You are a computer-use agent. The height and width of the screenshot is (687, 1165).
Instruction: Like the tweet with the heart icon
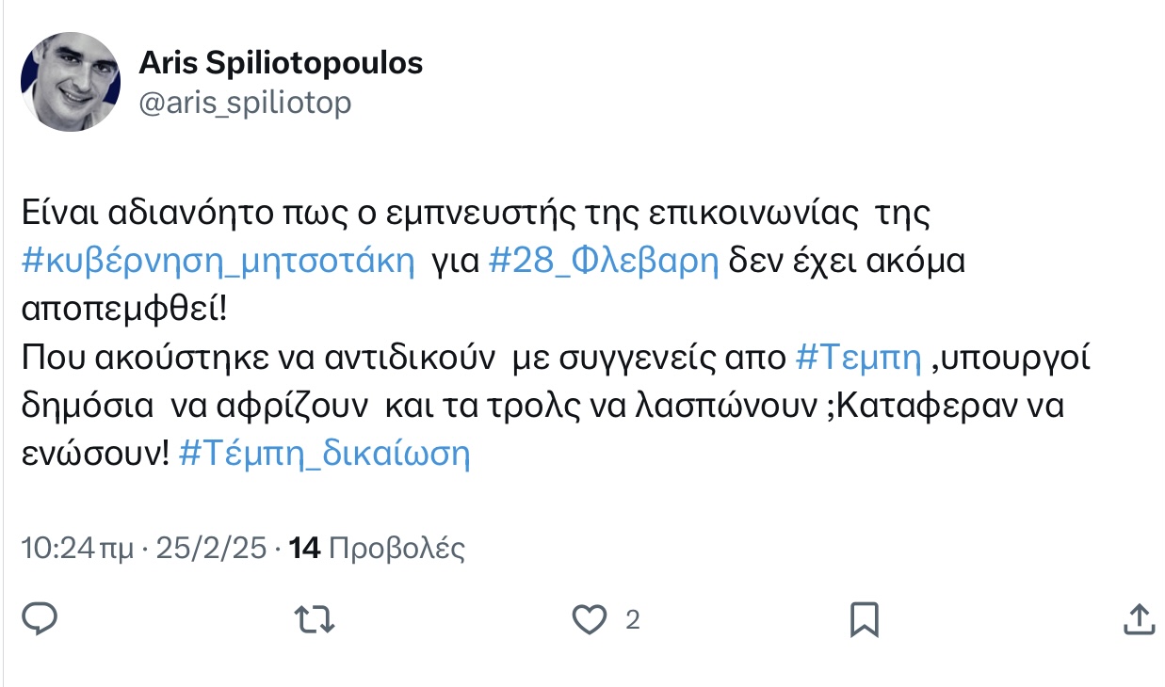(x=591, y=619)
